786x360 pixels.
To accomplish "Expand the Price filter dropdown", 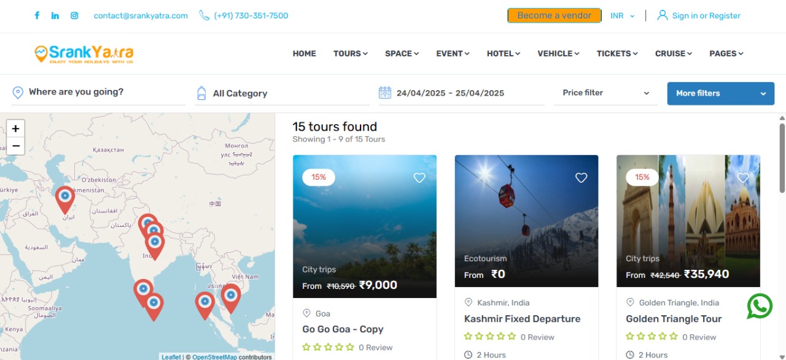I will pyautogui.click(x=605, y=93).
